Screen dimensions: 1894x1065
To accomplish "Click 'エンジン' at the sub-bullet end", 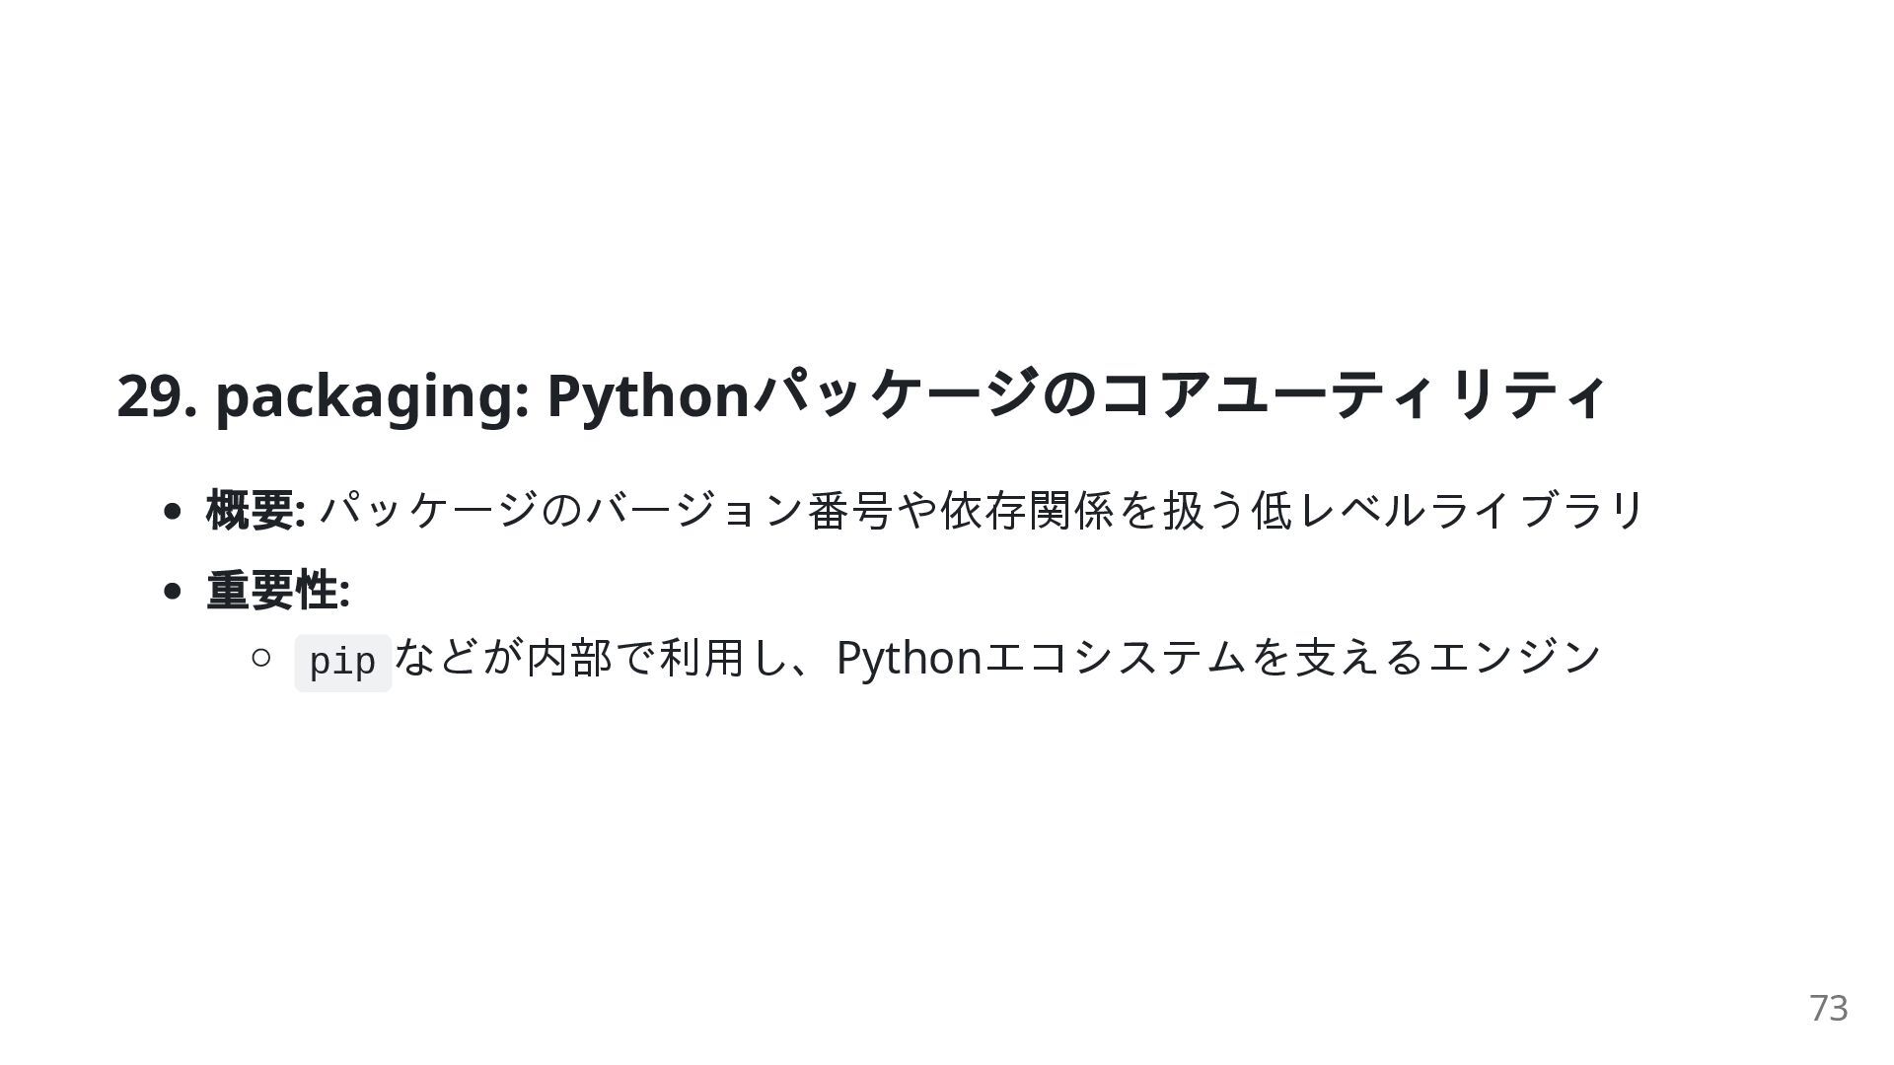I will click(x=1515, y=658).
